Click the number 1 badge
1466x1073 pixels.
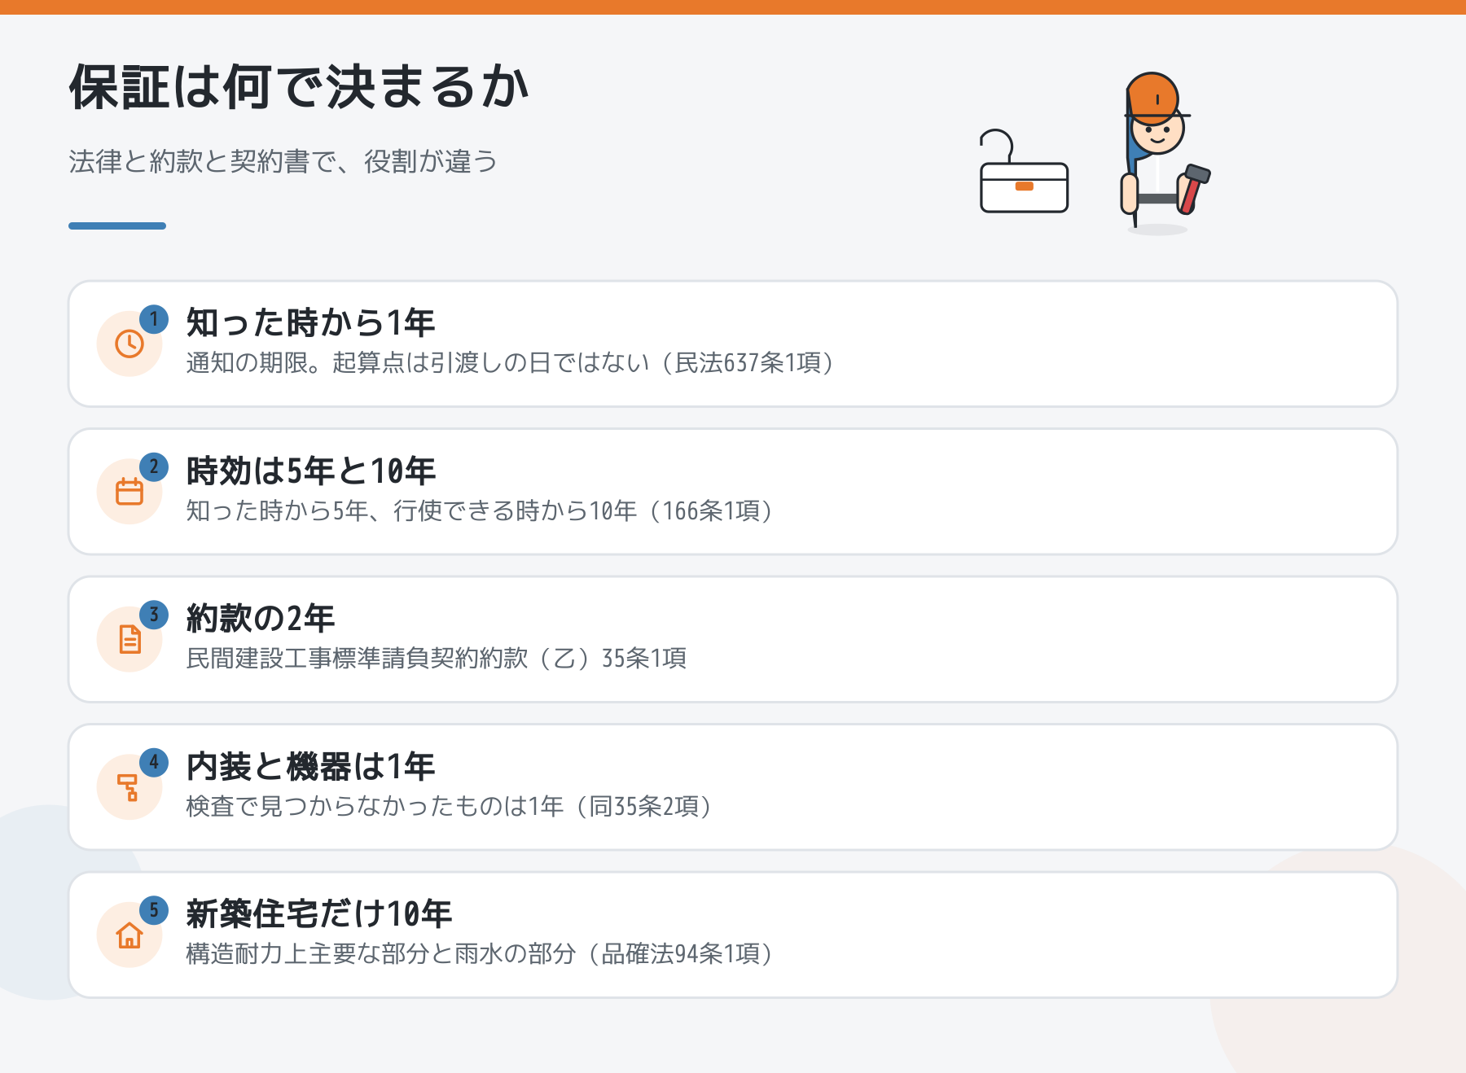click(154, 319)
